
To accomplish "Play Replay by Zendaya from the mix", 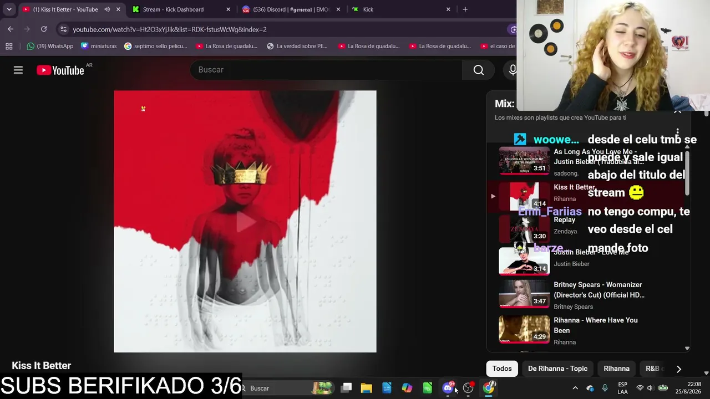I will pos(589,229).
